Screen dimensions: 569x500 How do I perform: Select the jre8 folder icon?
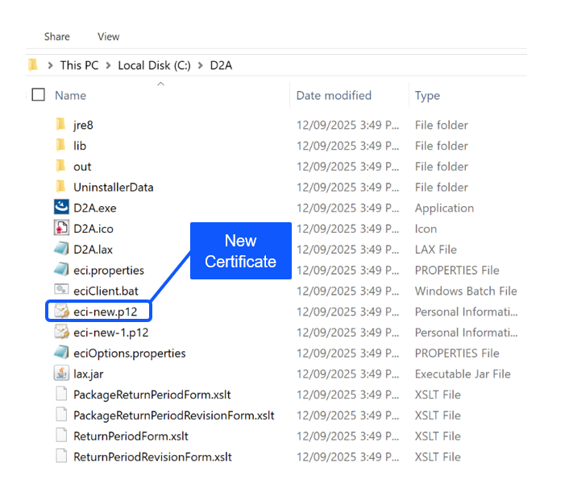point(61,125)
